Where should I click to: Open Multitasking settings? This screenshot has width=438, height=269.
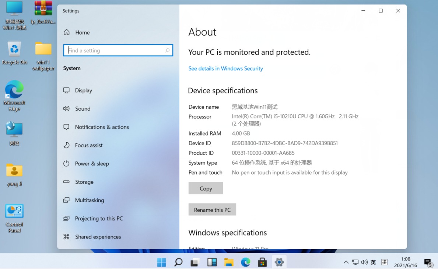tap(90, 200)
